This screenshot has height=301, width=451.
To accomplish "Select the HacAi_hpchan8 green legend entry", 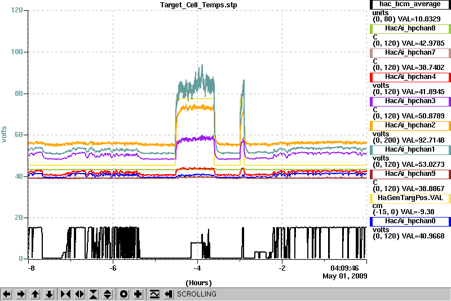I will coord(410,28).
